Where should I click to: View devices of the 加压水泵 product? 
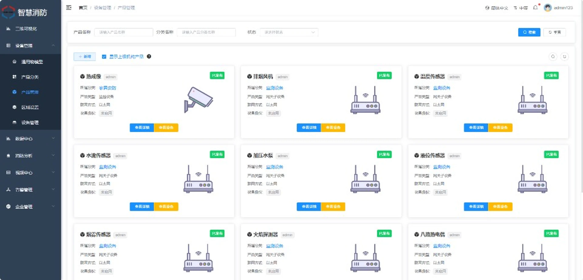(333, 207)
